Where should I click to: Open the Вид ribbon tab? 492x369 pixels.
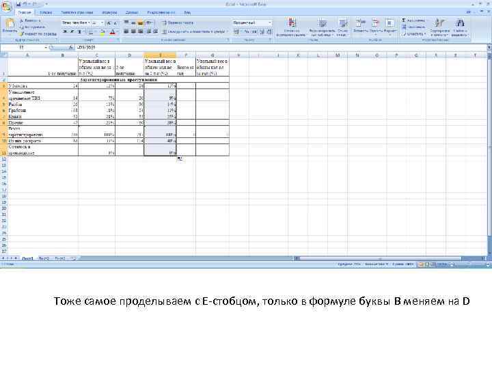coord(187,12)
